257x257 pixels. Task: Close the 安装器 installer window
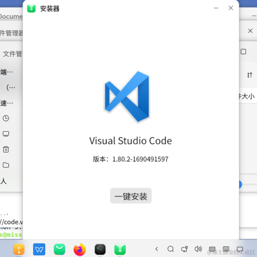(x=231, y=8)
